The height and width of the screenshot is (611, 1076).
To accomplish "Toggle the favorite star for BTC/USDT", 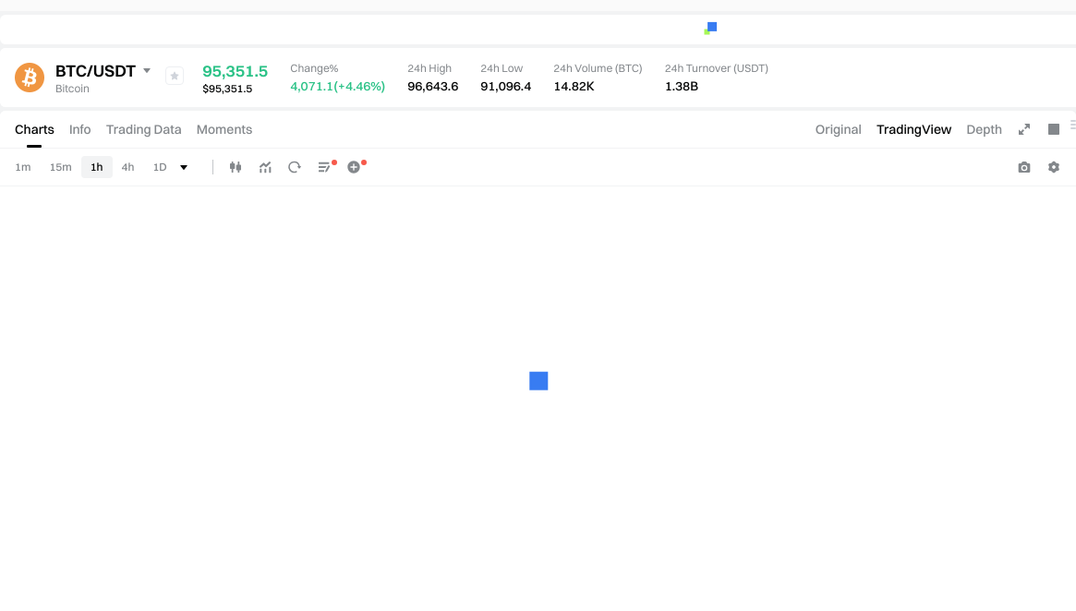I will point(174,76).
